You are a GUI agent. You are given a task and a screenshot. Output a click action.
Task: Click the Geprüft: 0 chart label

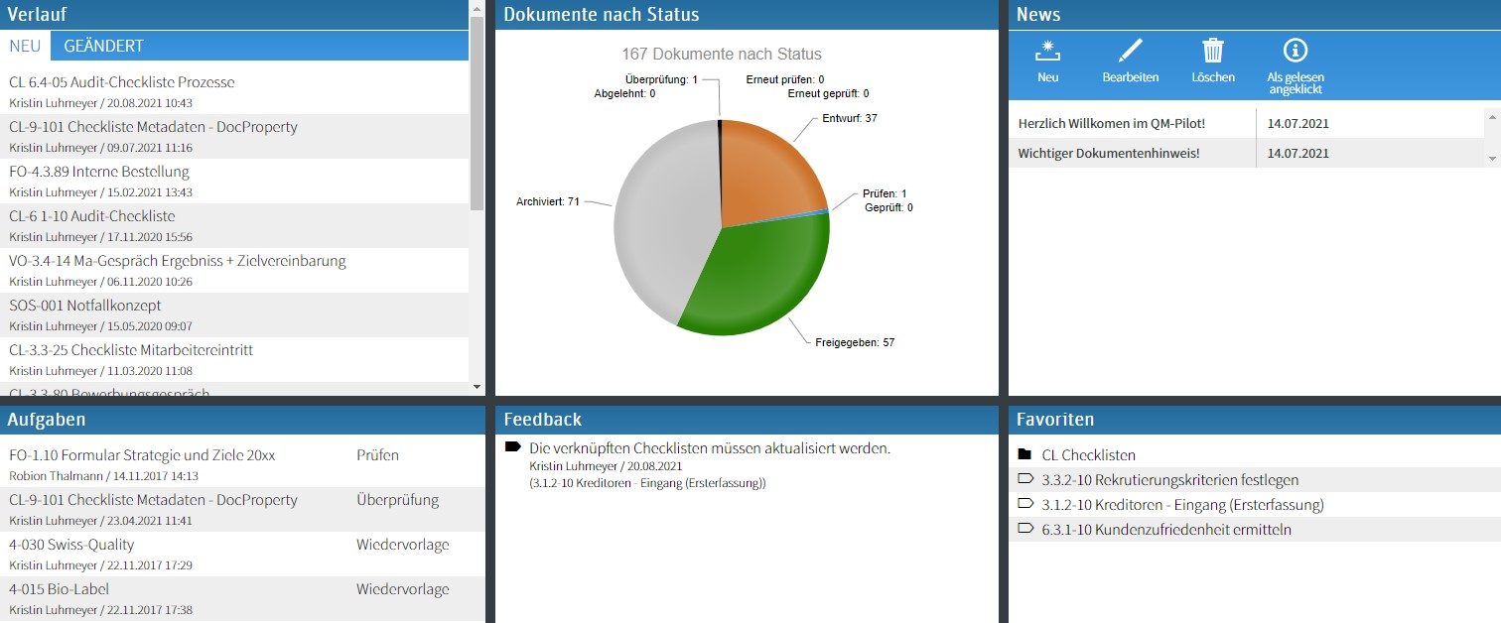click(x=888, y=207)
